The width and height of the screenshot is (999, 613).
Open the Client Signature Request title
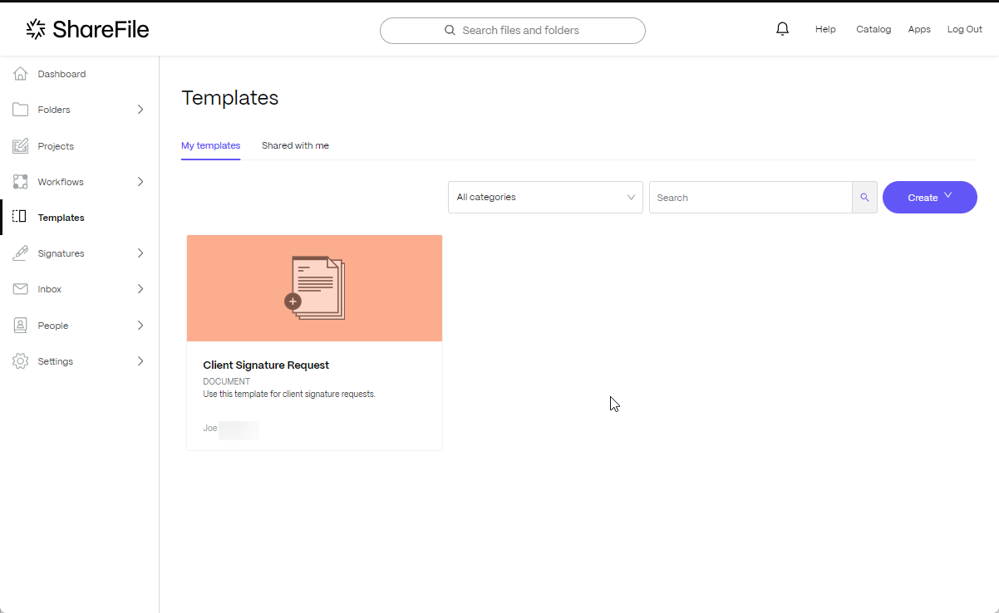(x=266, y=365)
